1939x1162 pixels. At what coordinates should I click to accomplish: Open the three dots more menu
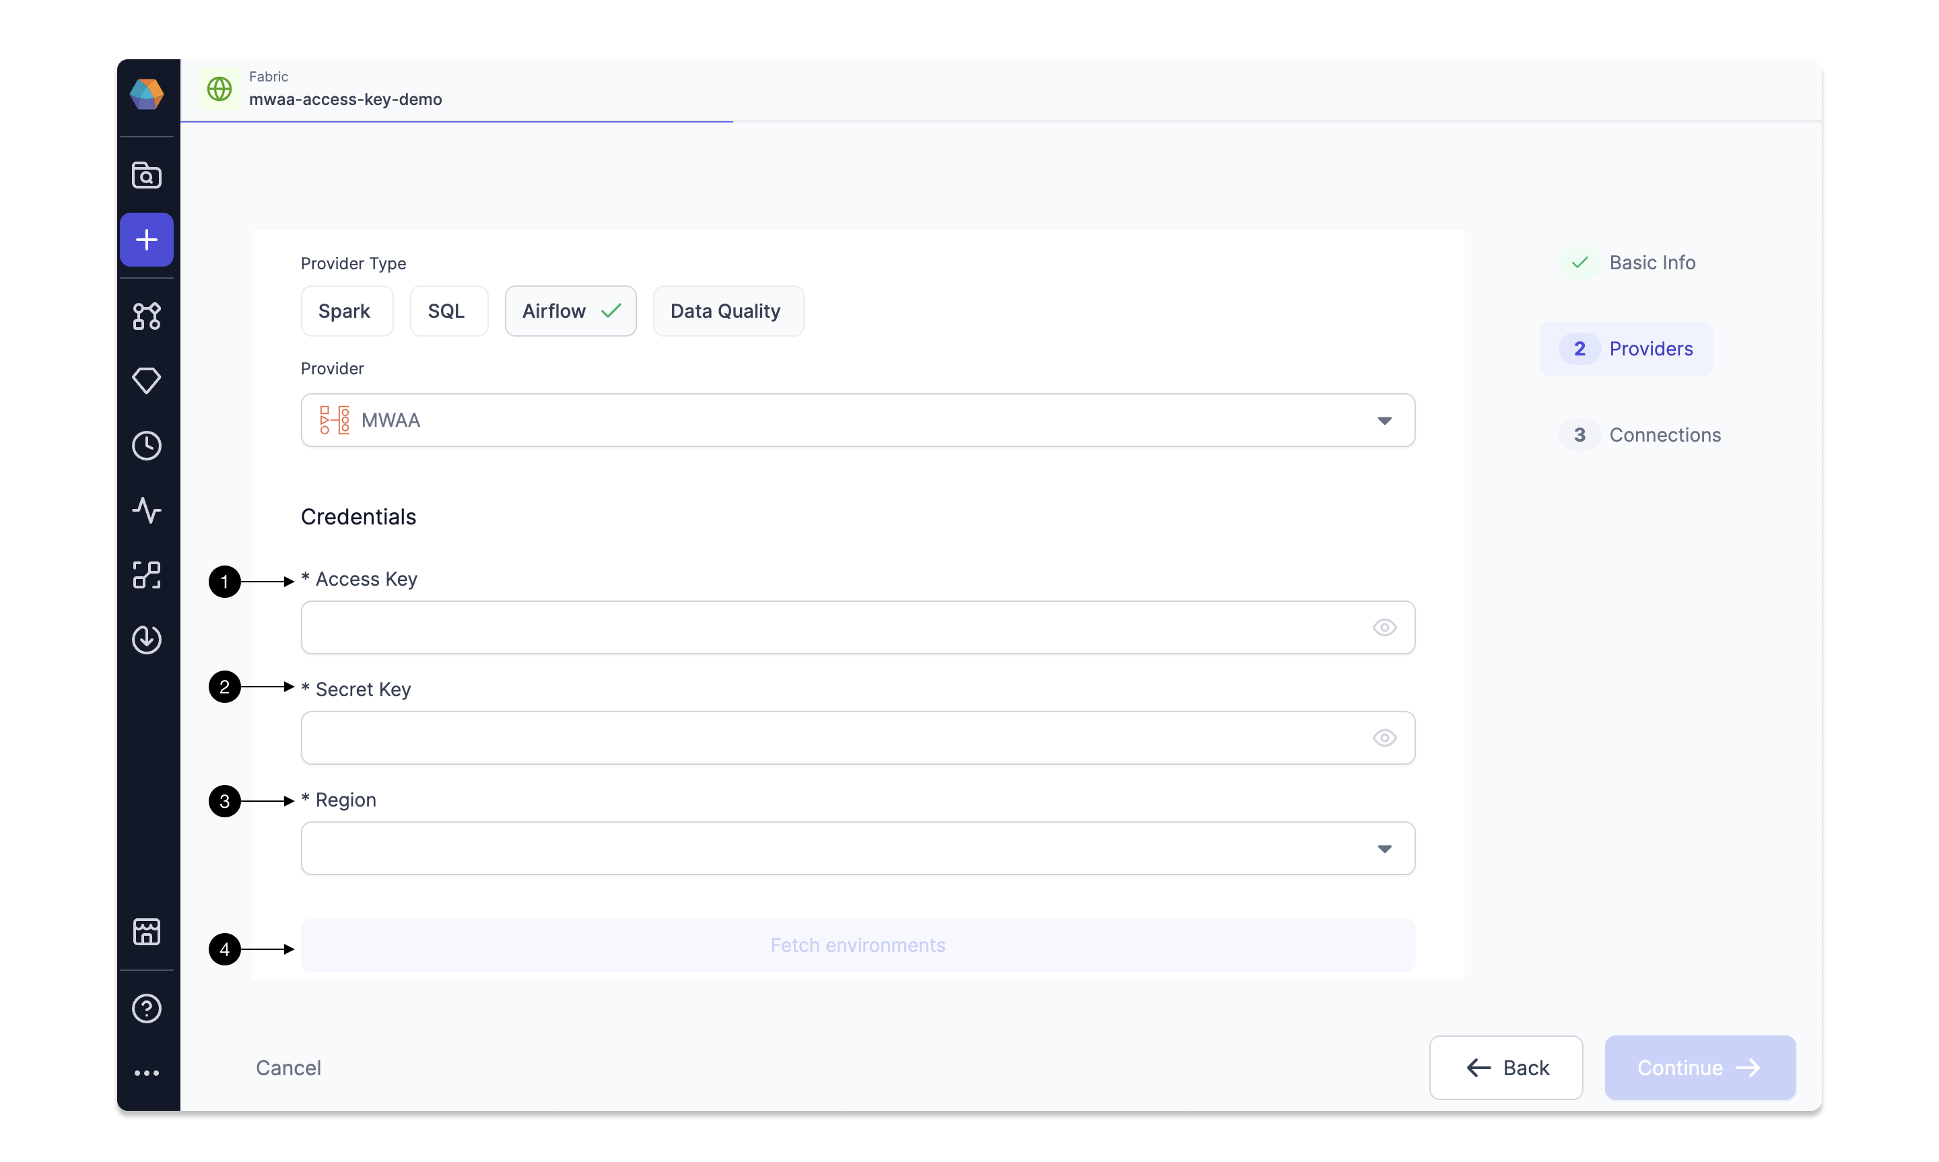pyautogui.click(x=146, y=1072)
